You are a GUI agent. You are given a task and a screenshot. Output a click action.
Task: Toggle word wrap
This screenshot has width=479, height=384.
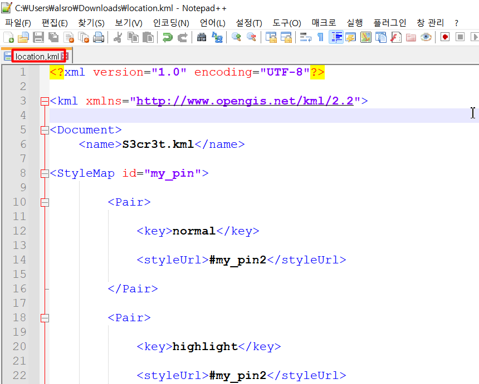tap(305, 37)
